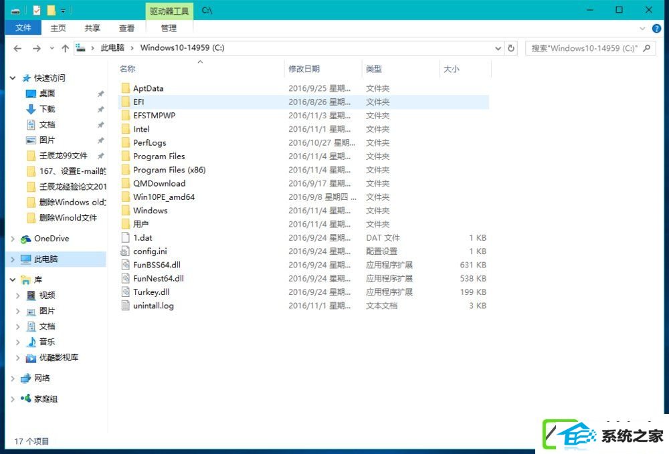
Task: Go up one folder level
Action: tap(66, 48)
